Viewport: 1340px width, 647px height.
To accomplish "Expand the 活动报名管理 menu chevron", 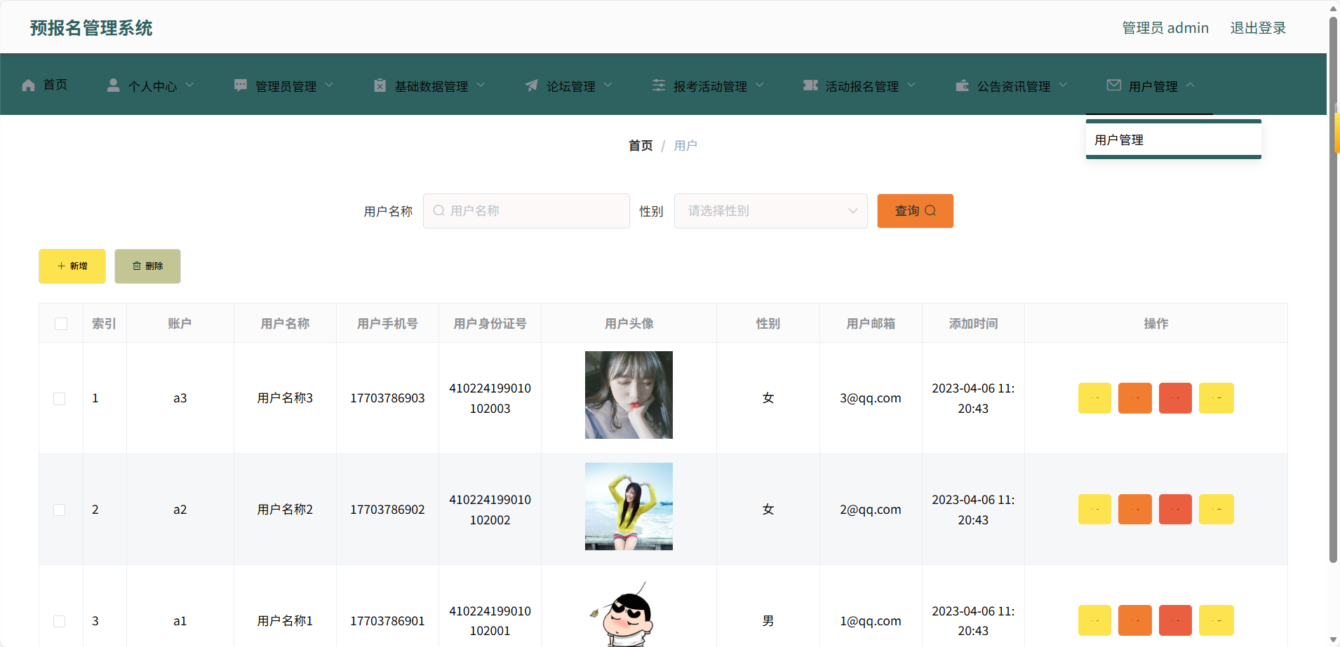I will pyautogui.click(x=911, y=86).
